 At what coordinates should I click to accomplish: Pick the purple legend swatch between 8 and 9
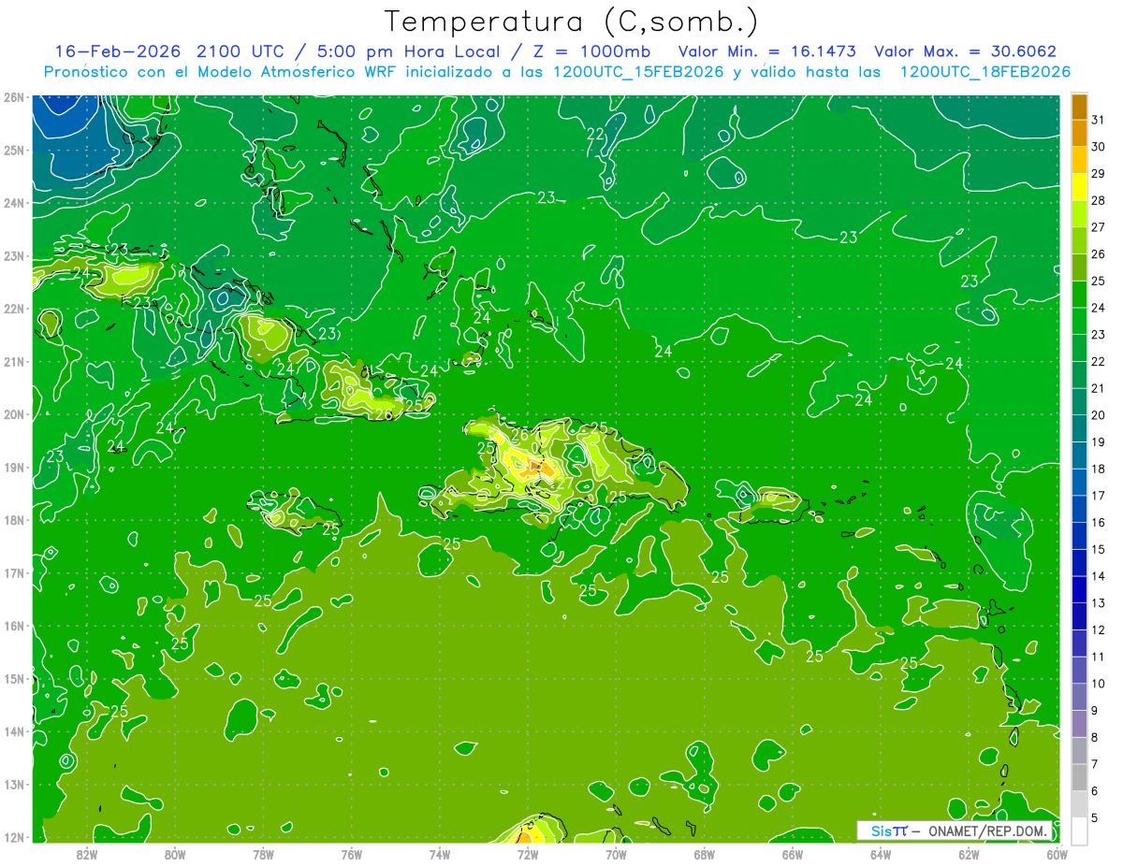1079,724
